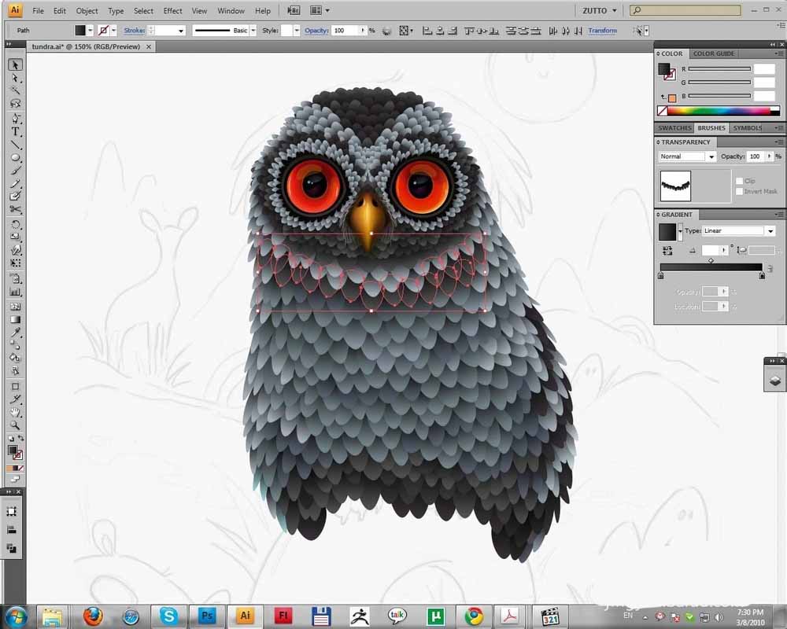
Task: Open the Basic brush definition dropdown
Action: coord(253,31)
